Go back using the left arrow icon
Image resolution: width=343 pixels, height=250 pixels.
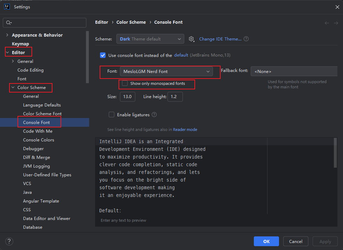click(x=327, y=23)
